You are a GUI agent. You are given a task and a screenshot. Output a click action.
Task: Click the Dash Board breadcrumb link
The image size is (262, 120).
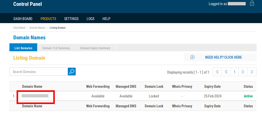19,28
